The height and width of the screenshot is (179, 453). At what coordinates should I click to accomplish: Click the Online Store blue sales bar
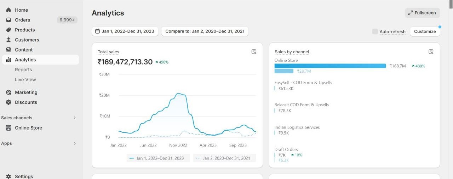tap(330, 66)
